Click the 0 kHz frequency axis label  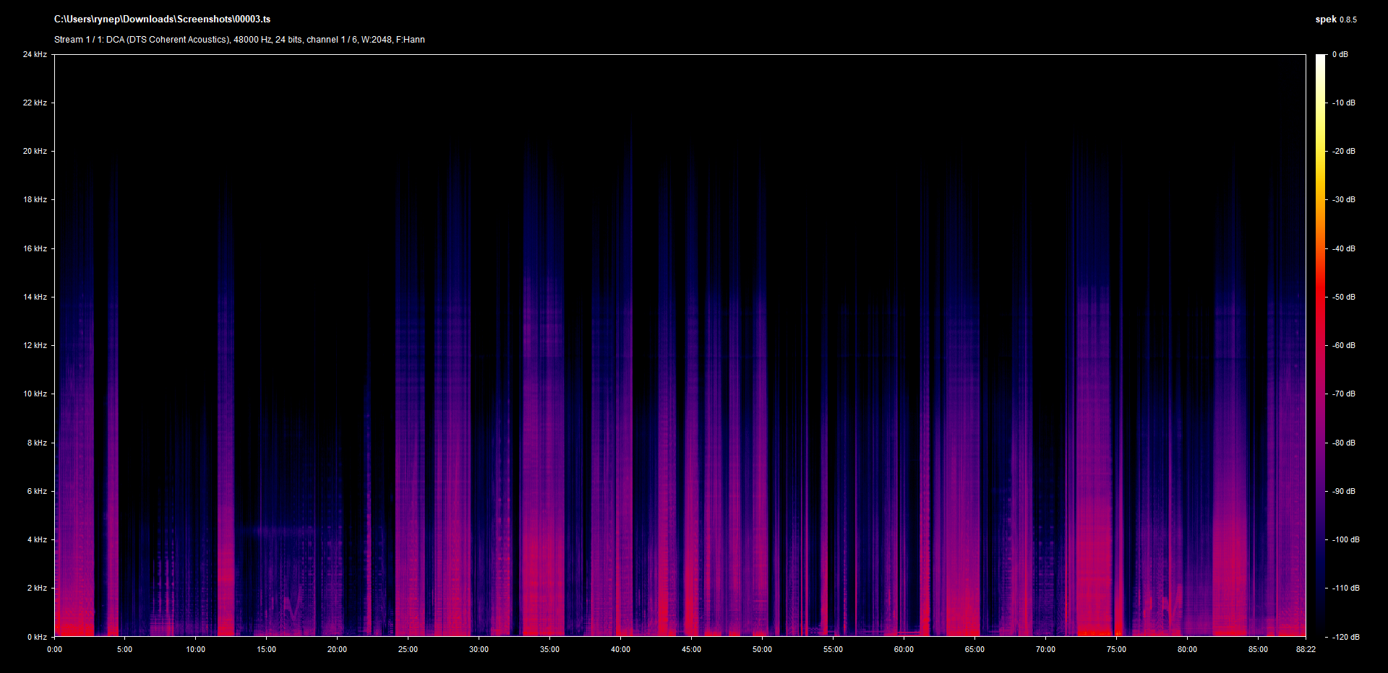37,637
